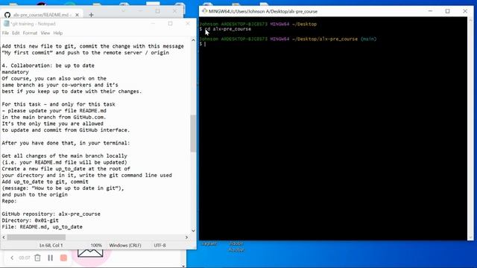The image size is (477, 268).
Task: Open Notepad's File menu
Action: [5, 33]
